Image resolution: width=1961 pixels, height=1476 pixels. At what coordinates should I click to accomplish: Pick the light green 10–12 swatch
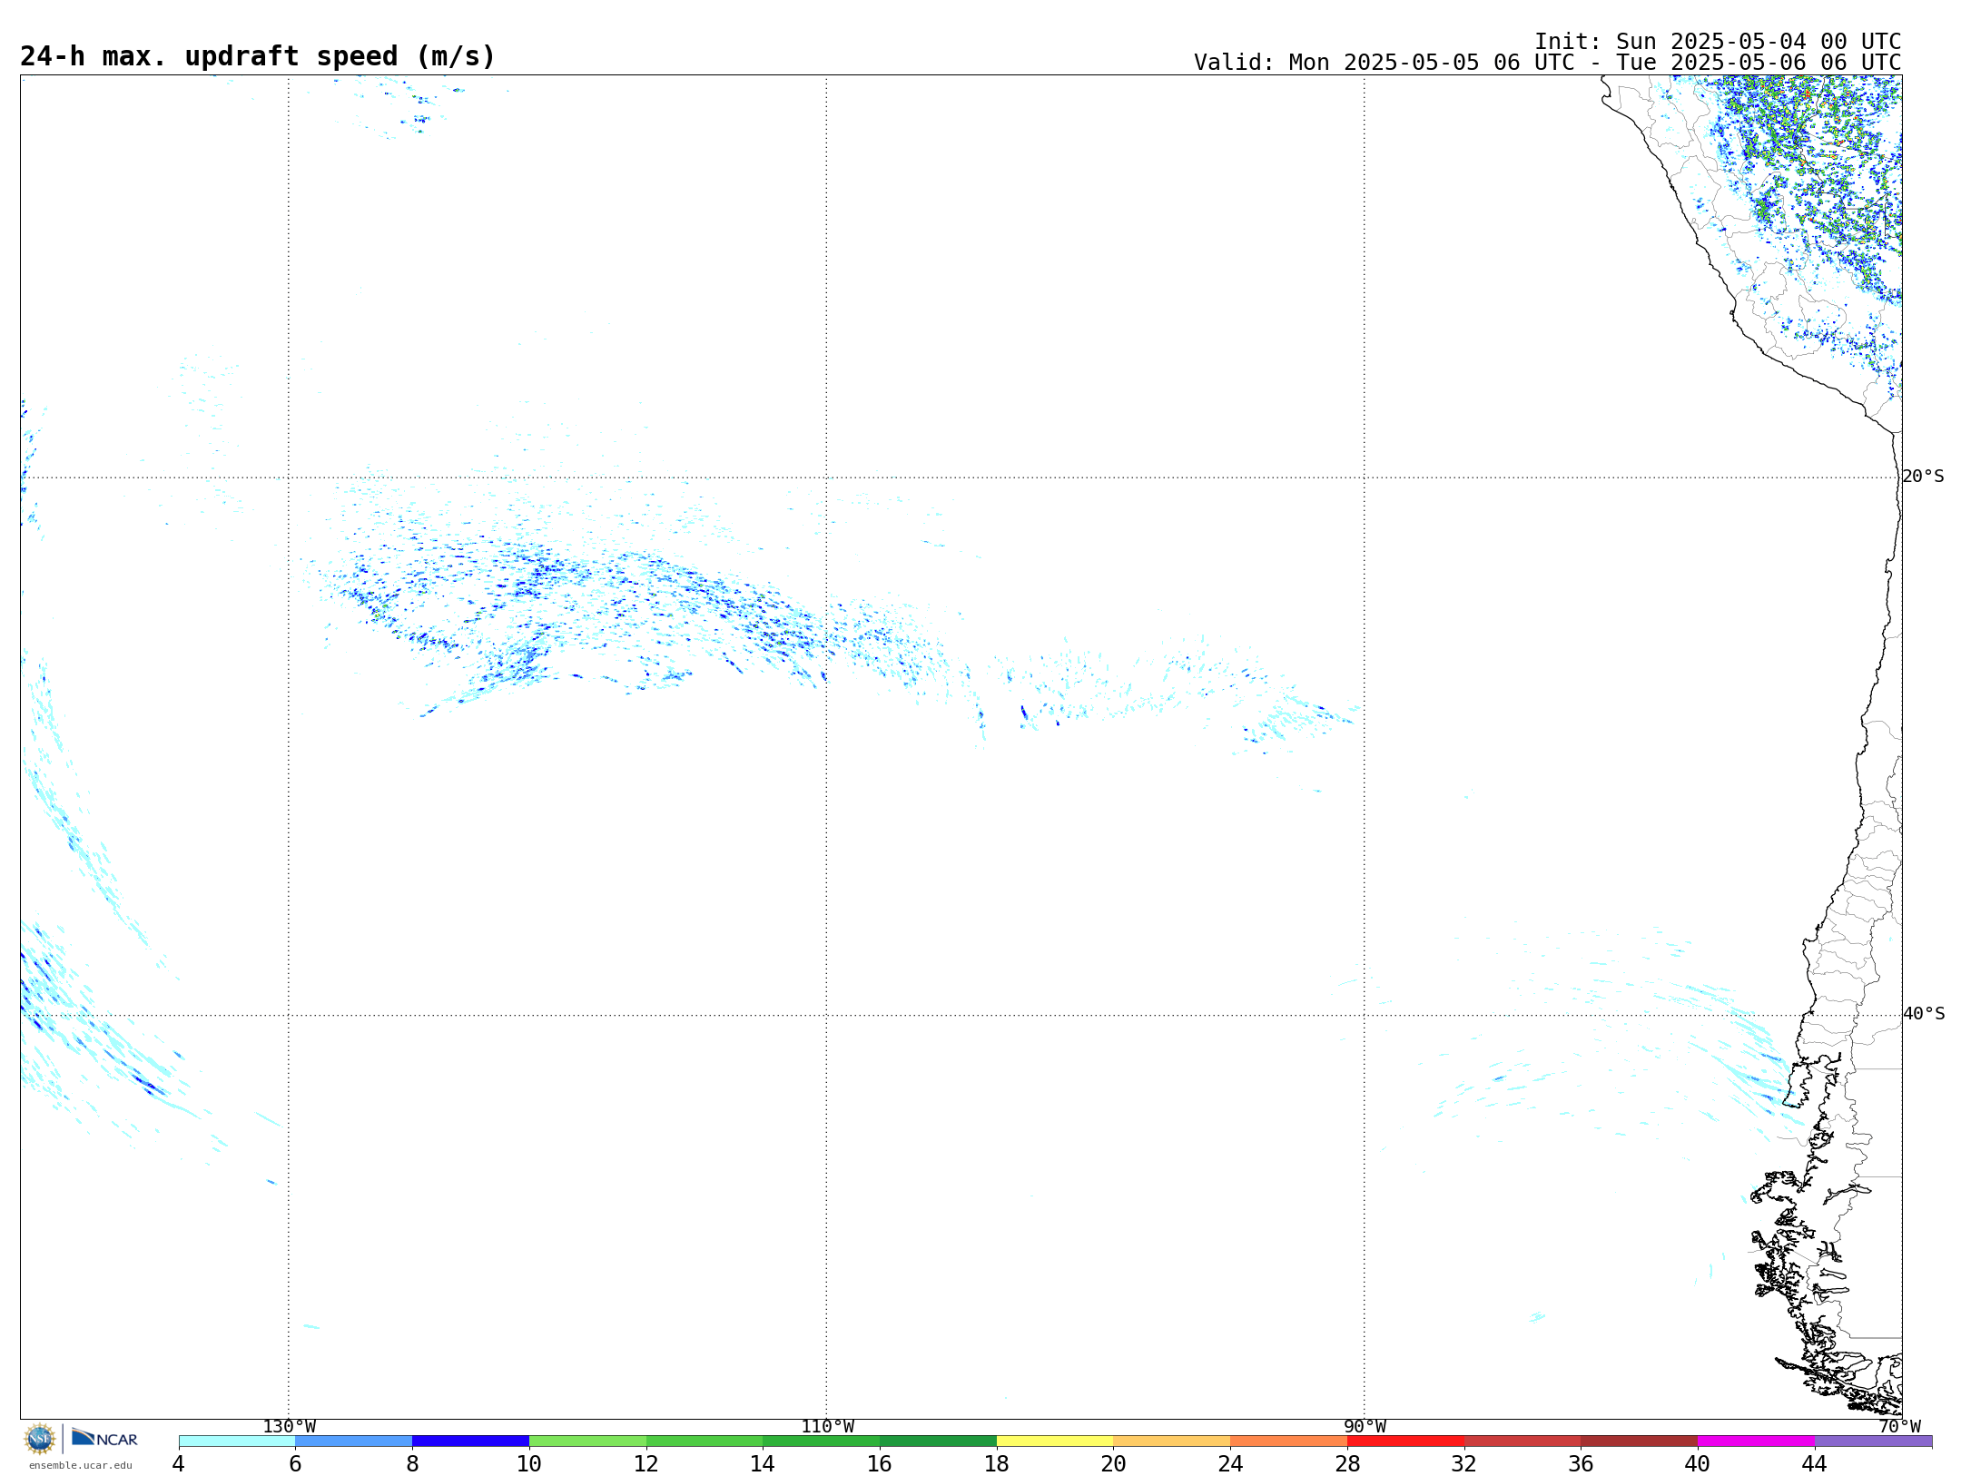coord(587,1442)
